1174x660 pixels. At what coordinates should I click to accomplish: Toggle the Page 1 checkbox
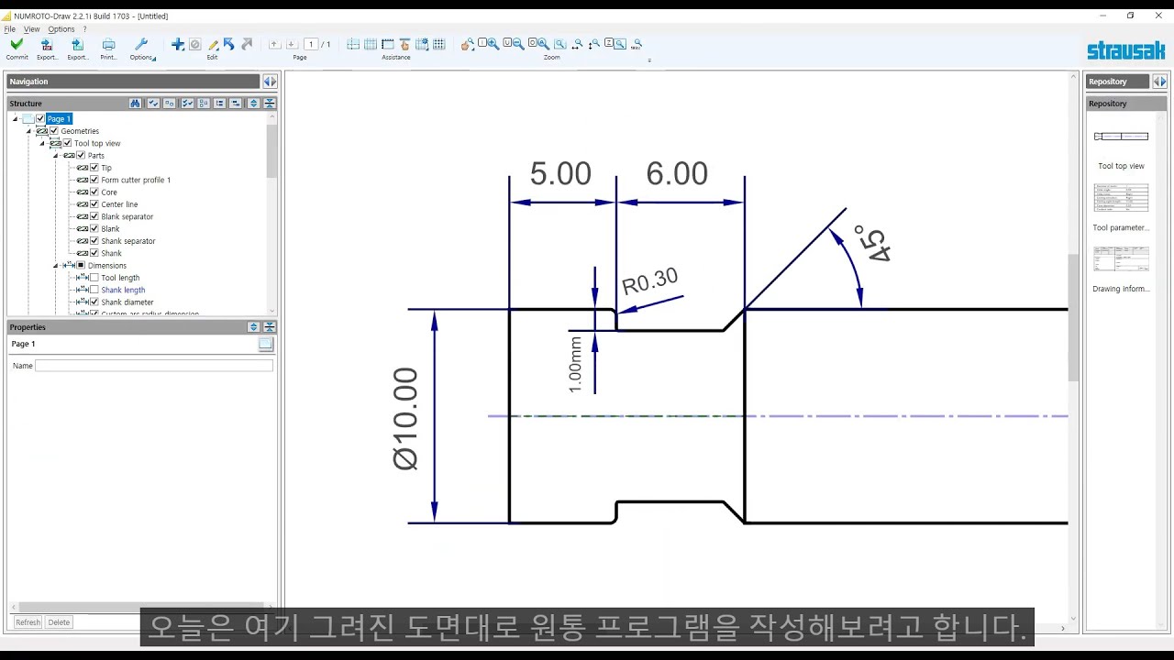(40, 118)
